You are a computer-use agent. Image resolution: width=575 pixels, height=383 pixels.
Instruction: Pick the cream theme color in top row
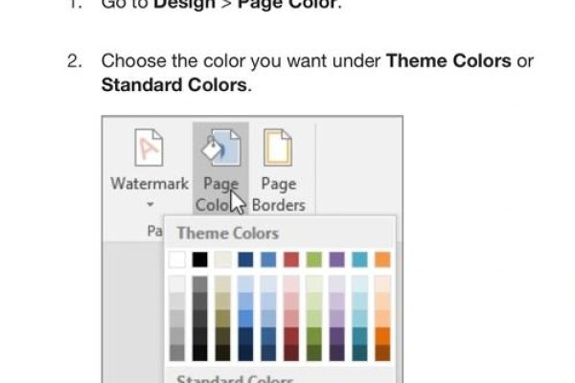point(222,259)
